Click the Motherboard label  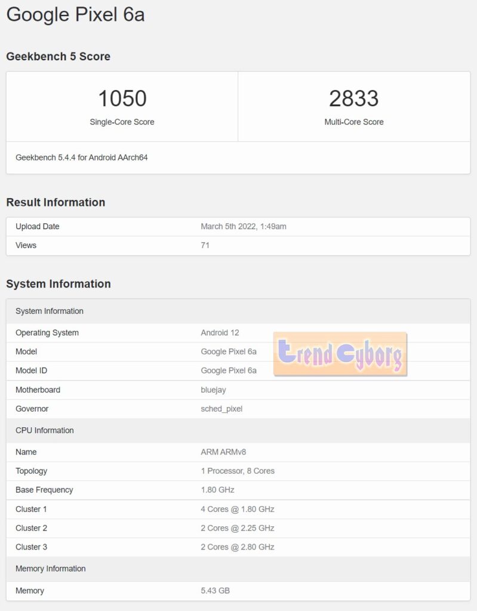point(38,390)
